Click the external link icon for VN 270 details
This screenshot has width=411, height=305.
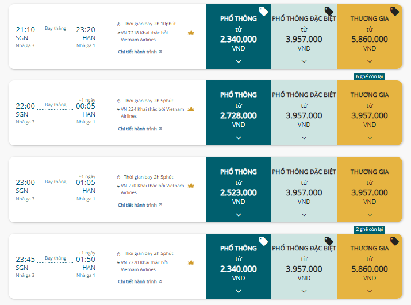pos(160,205)
